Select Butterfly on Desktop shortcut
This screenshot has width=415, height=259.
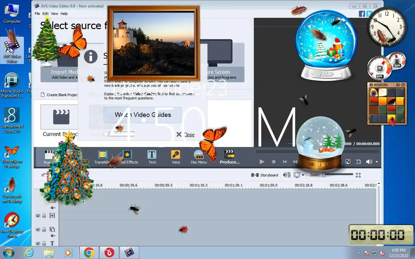tap(12, 156)
